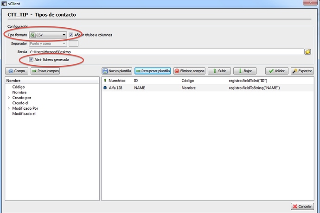Image resolution: width=320 pixels, height=213 pixels.
Task: Expand the Creado por tree node
Action: point(9,98)
